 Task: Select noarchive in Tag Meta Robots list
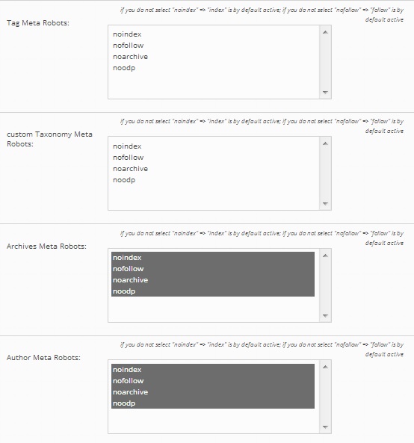point(213,57)
